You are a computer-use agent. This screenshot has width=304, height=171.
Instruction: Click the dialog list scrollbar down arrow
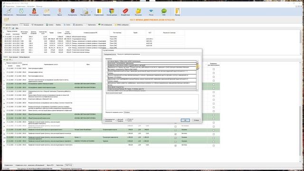pos(198,90)
